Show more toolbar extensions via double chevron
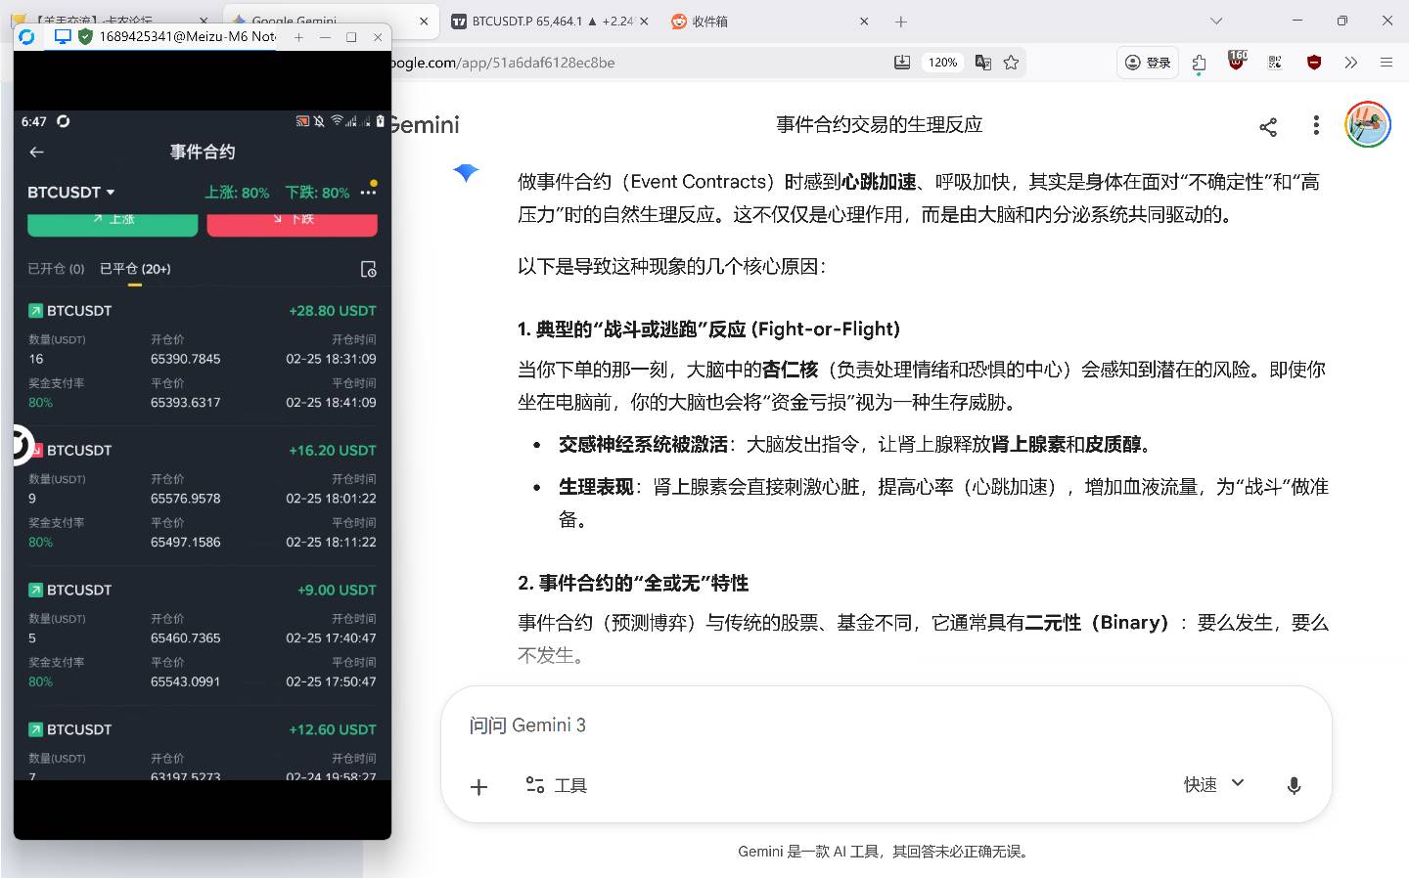Viewport: 1409px width, 878px height. click(1351, 63)
